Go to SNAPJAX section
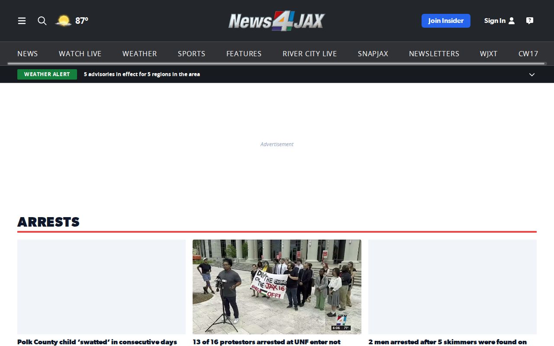554x346 pixels. [373, 54]
